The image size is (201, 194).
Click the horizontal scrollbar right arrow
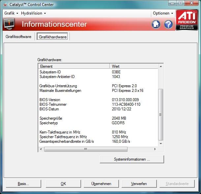coord(155,149)
